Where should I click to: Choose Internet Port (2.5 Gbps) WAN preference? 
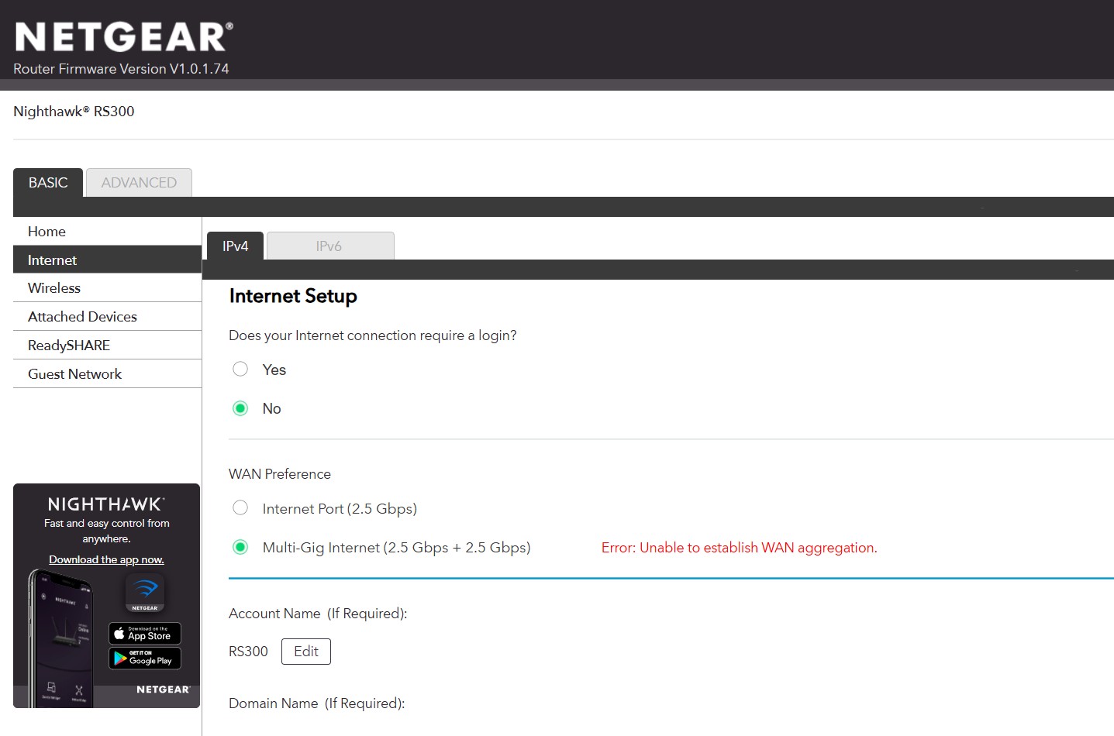(x=240, y=508)
